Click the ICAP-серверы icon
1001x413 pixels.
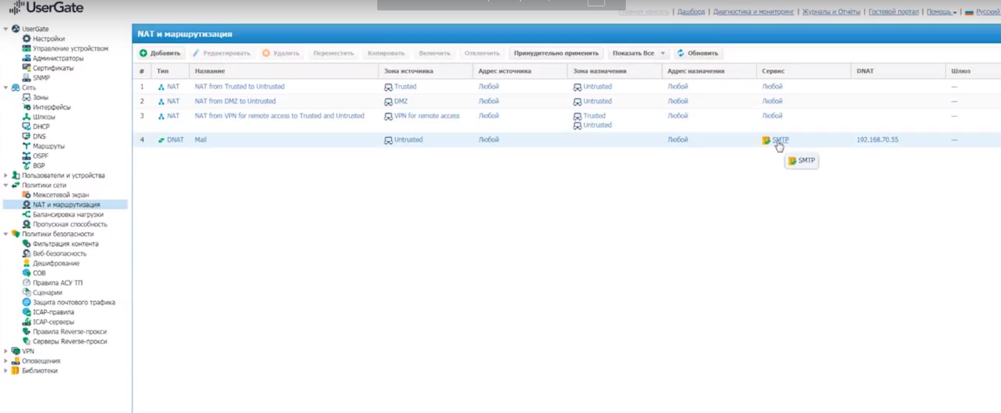pos(27,322)
